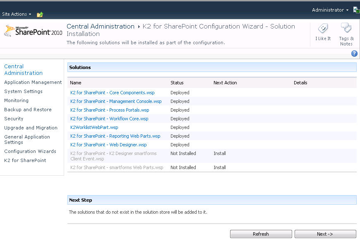The image size is (360, 241).
Task: Open the Site Actions dropdown menu
Action: coord(17,14)
